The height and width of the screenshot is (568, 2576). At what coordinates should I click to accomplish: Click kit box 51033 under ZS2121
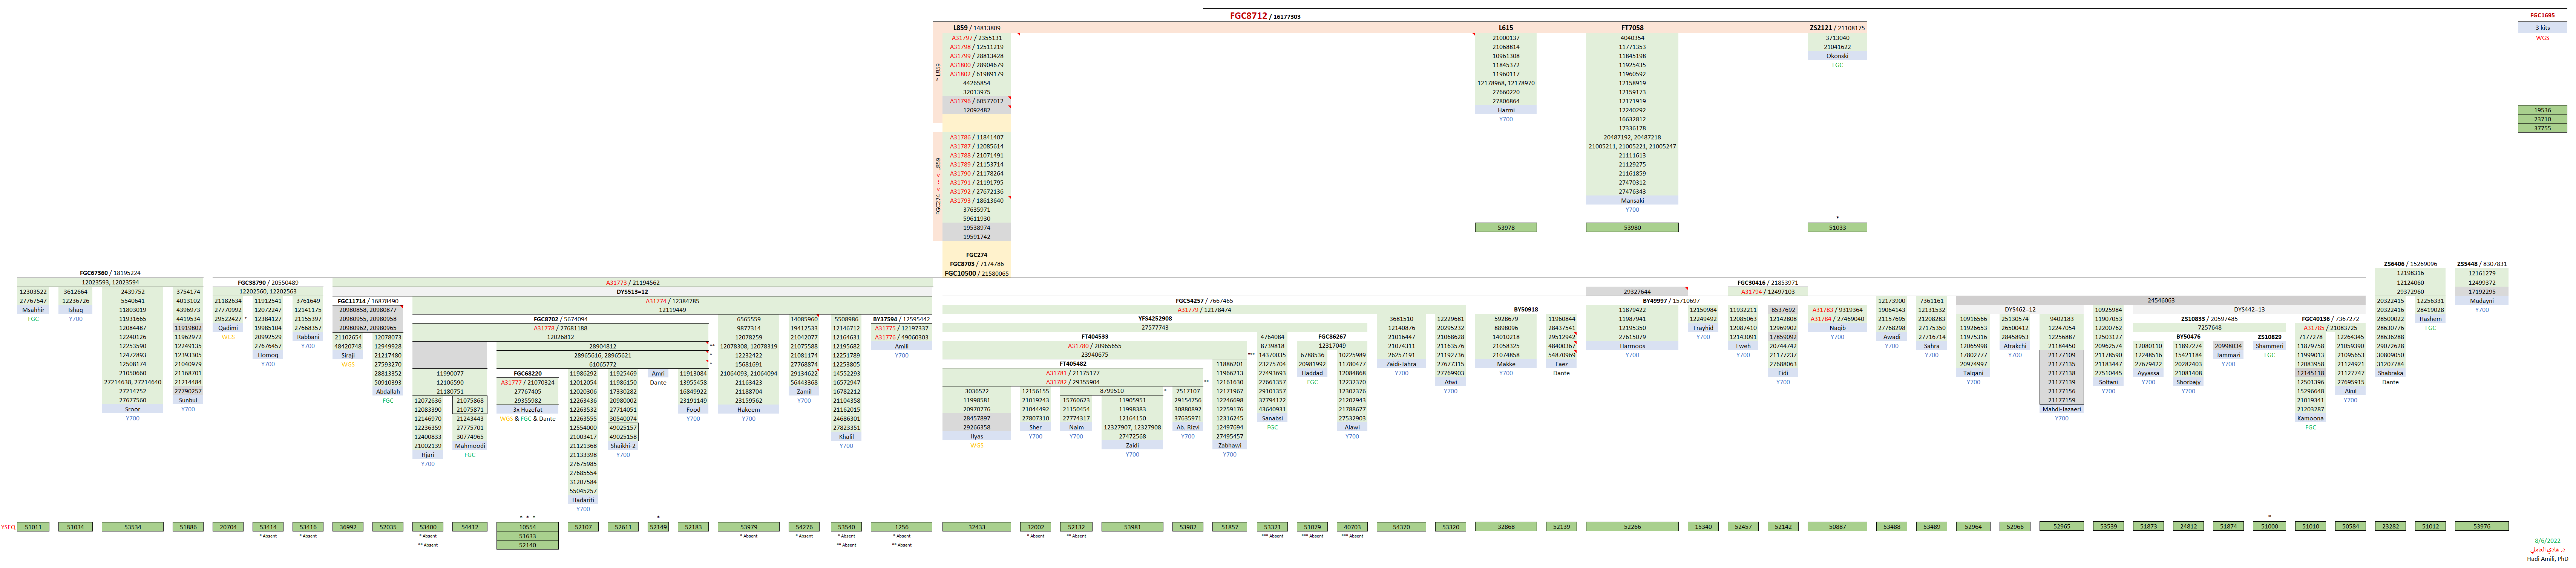tap(1837, 228)
